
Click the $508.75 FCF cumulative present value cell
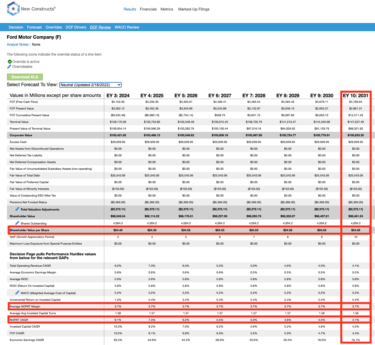pos(220,115)
